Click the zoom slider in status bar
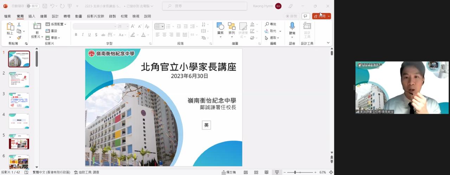The height and width of the screenshot is (175, 450). [300, 172]
